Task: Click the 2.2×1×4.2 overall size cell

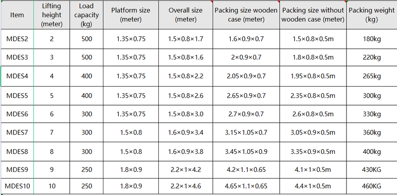Action: point(186,169)
